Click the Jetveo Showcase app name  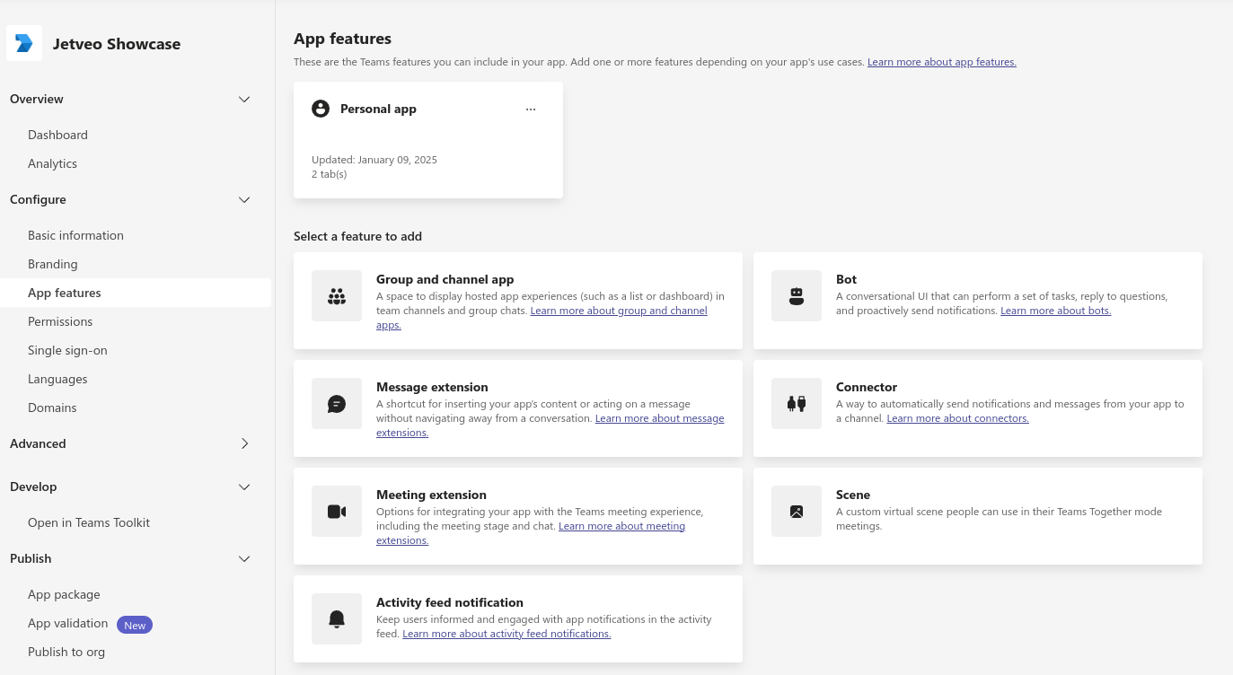tap(117, 44)
